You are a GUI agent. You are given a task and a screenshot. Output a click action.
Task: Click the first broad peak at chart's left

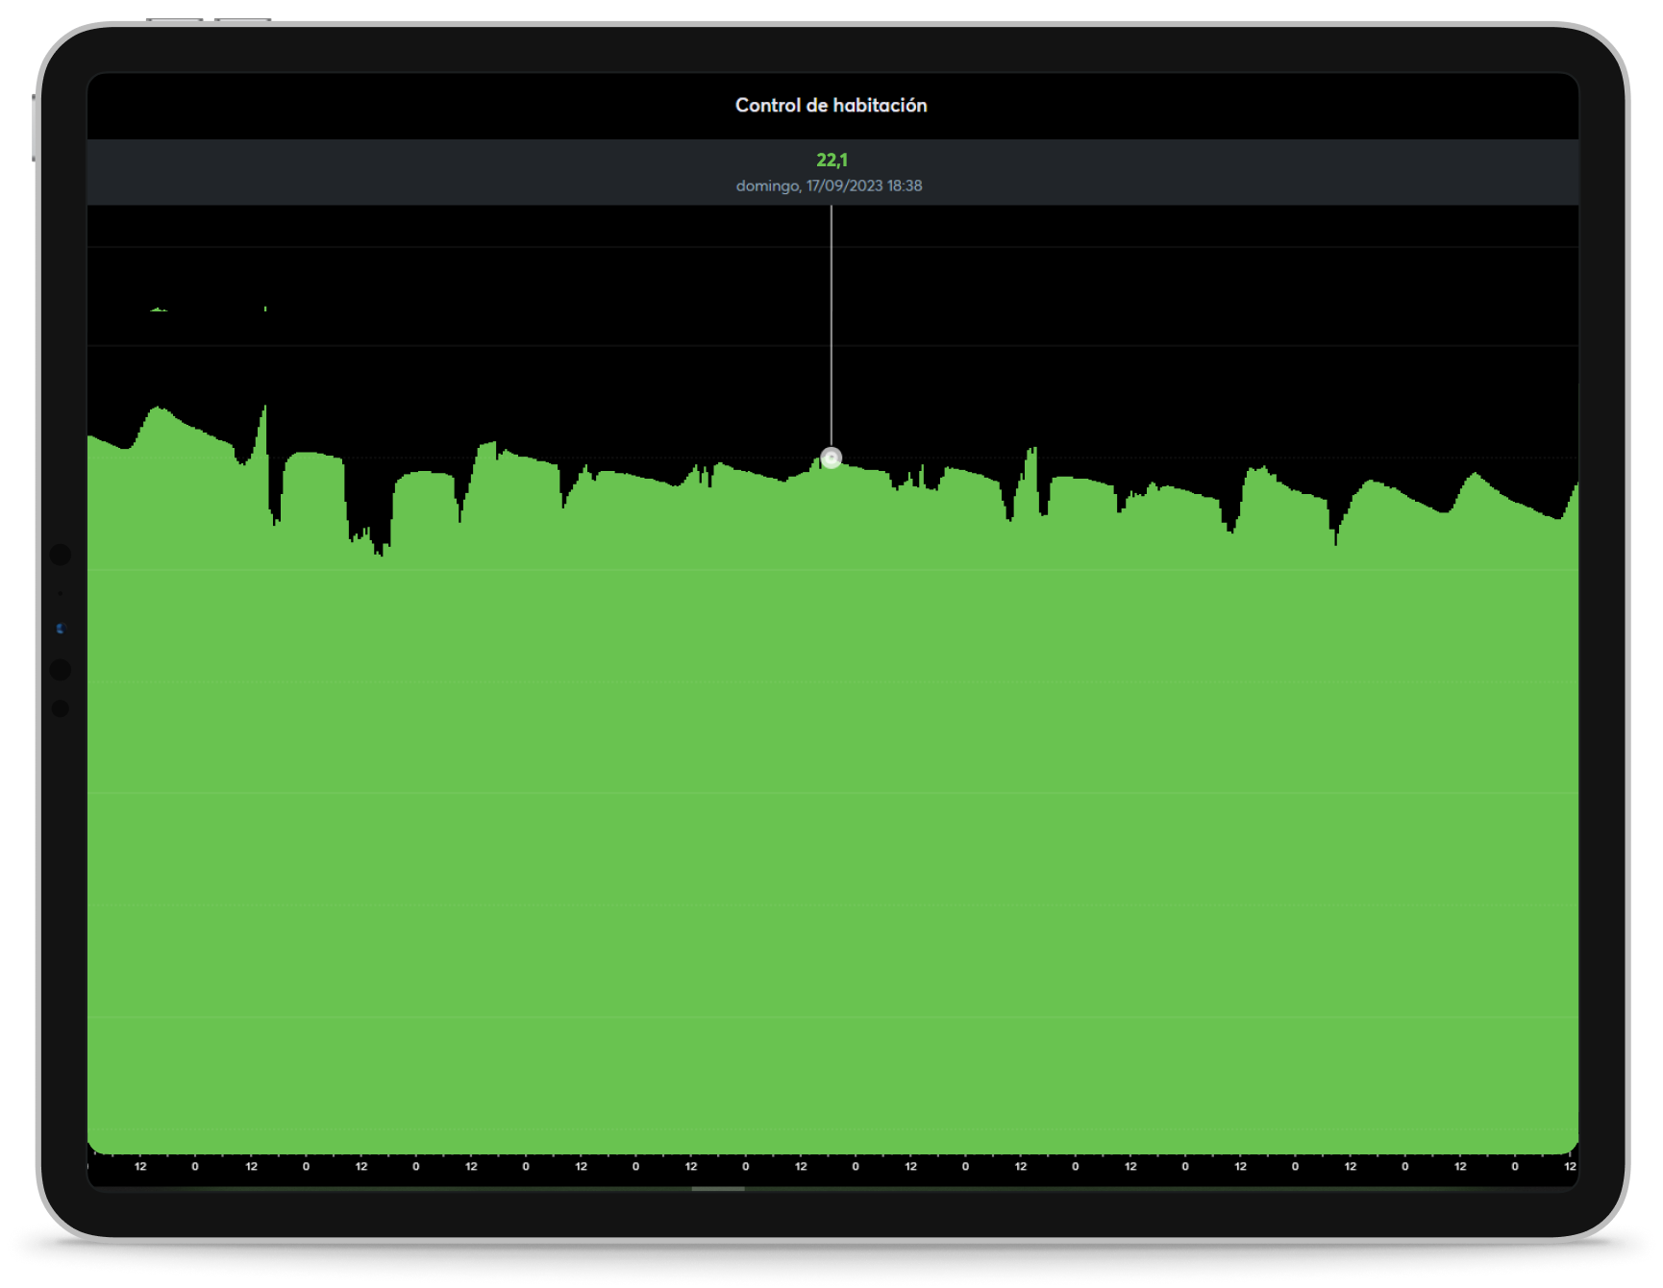(159, 411)
